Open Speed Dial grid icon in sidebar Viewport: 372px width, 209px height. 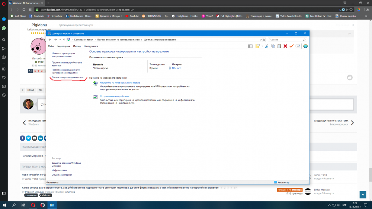coord(4,69)
